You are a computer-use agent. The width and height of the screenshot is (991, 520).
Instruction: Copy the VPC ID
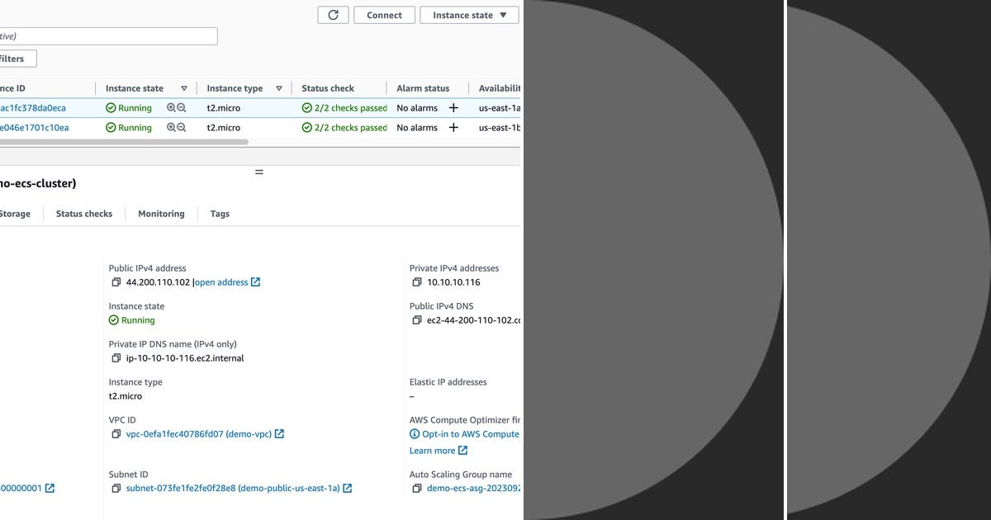(116, 433)
